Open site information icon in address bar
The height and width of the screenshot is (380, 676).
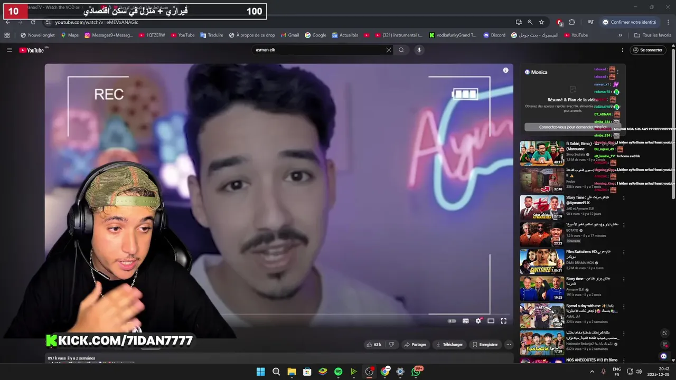point(48,22)
